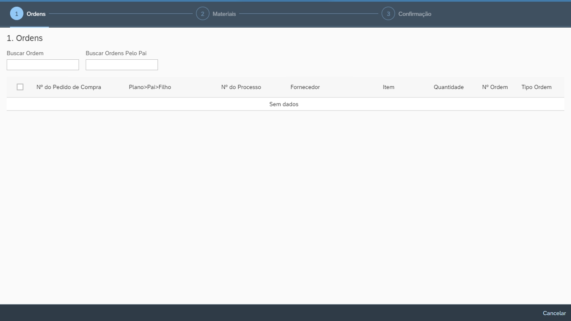Open the Ordens wizard step label
This screenshot has width=571, height=321.
pos(36,14)
